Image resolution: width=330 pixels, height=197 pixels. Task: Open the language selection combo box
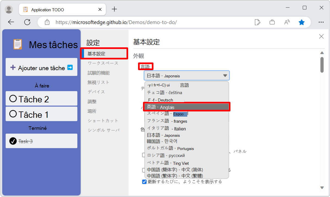pos(186,75)
